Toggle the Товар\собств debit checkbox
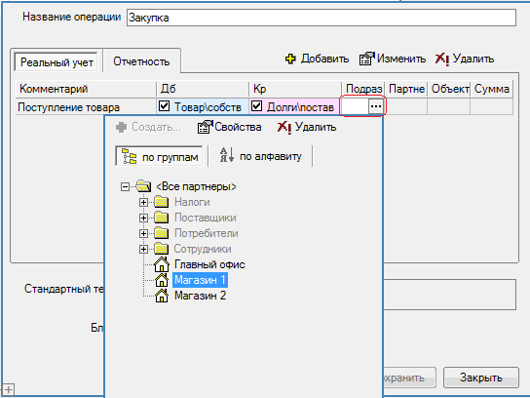Image resolution: width=530 pixels, height=398 pixels. (x=164, y=106)
